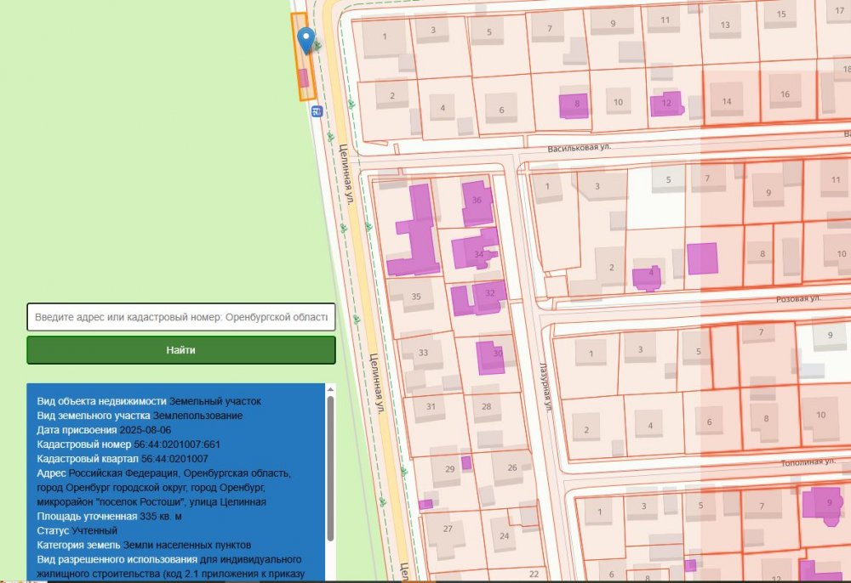Click the bus stop icon on Целинная

click(317, 110)
